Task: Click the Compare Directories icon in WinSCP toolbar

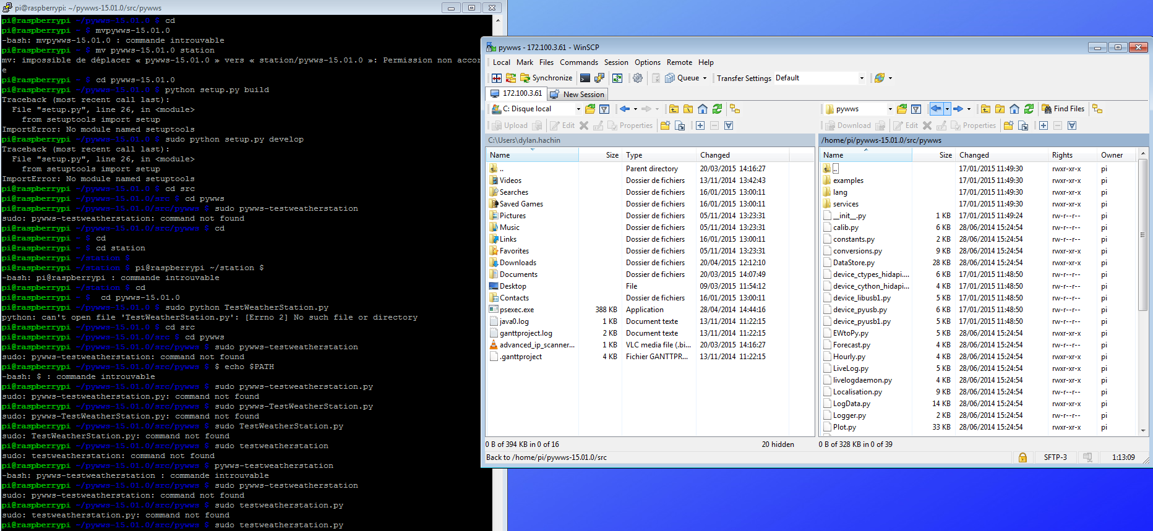Action: (x=497, y=78)
